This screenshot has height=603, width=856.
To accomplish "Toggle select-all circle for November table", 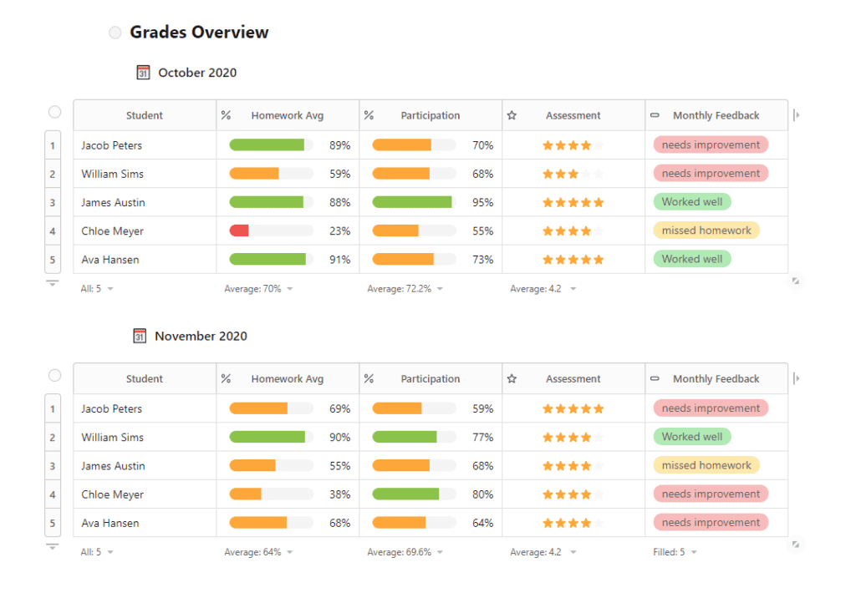I will pyautogui.click(x=54, y=375).
